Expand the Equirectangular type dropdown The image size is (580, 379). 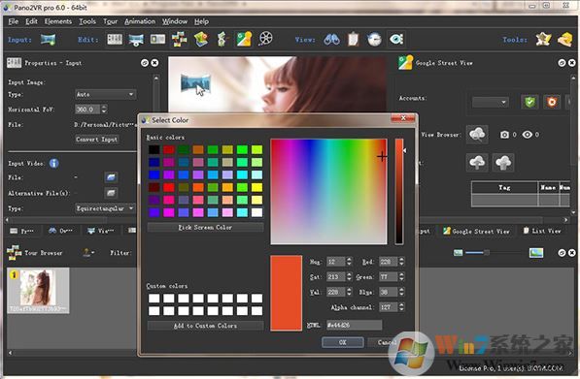pyautogui.click(x=106, y=208)
